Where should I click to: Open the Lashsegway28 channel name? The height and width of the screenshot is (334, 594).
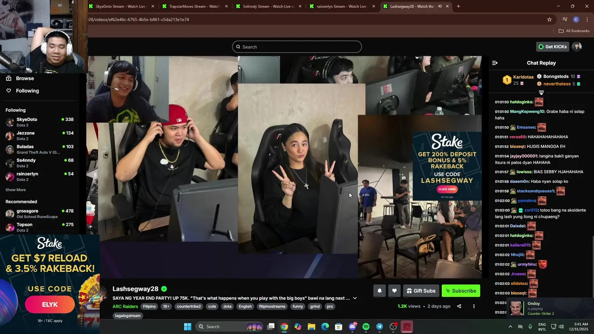point(136,289)
